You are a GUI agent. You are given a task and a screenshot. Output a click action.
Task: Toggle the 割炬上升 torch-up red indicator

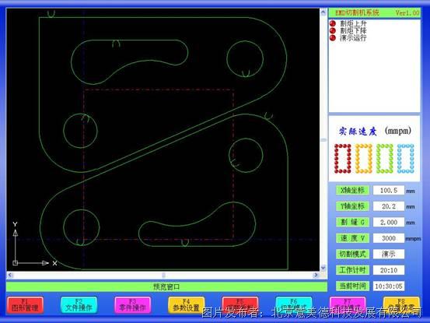[333, 23]
